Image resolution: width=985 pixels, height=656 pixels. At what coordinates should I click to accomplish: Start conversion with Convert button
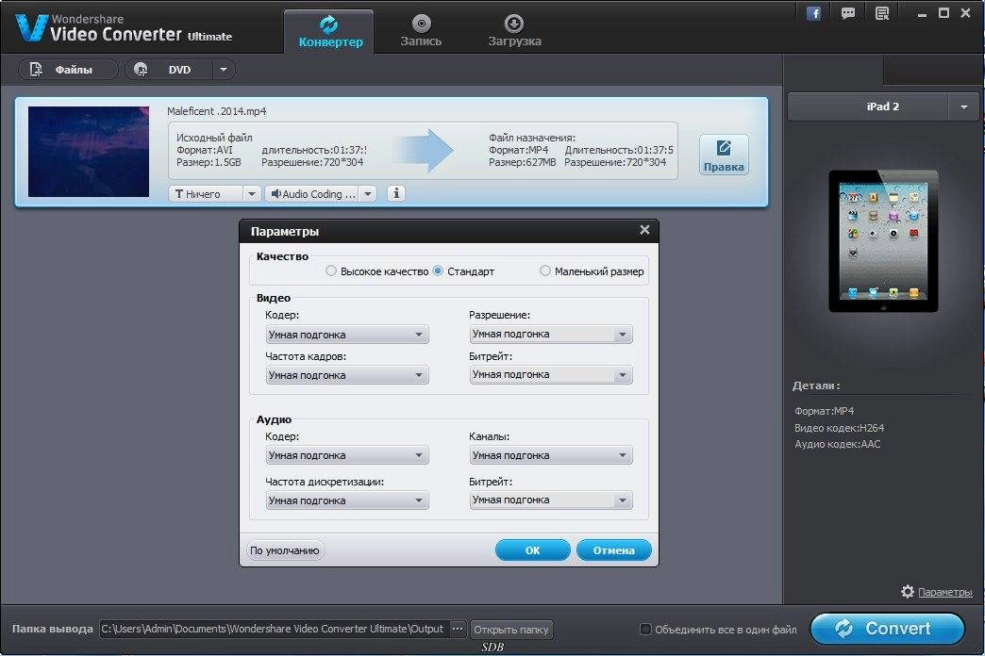coord(887,629)
